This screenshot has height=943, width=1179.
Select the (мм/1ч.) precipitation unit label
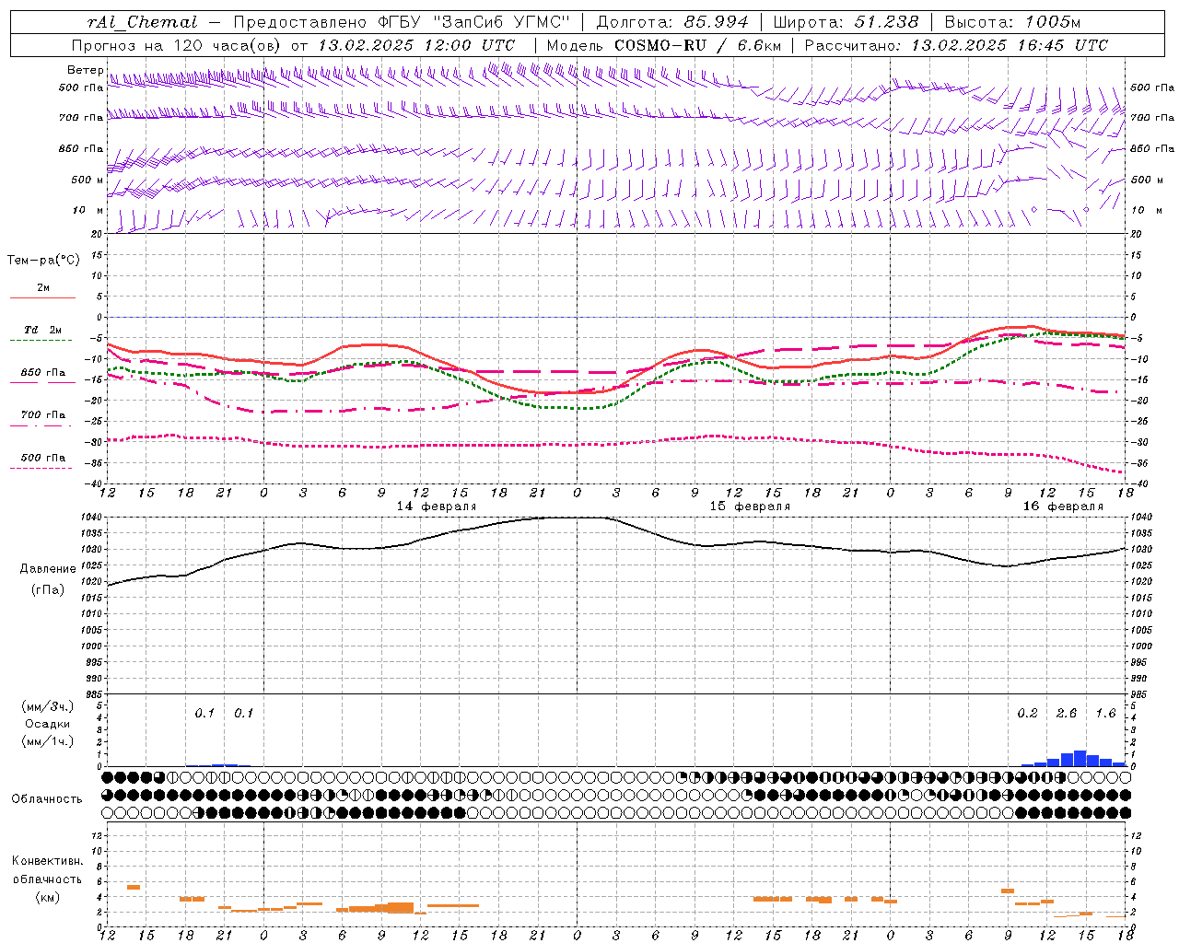pos(48,741)
